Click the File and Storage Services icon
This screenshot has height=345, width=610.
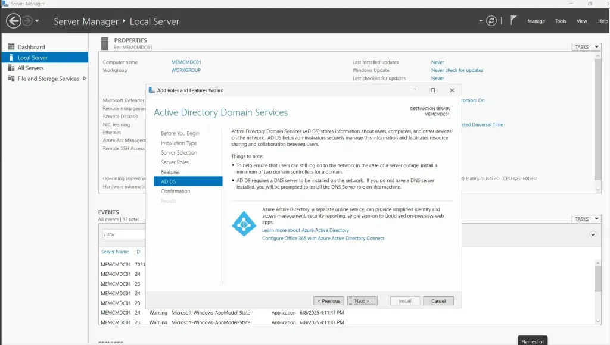[x=11, y=79]
